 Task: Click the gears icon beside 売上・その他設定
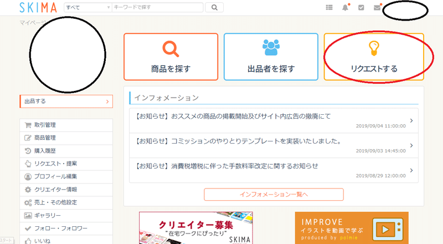[28, 202]
